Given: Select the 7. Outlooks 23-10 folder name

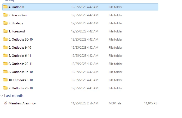Looking at the screenshot, I should 21,88.
